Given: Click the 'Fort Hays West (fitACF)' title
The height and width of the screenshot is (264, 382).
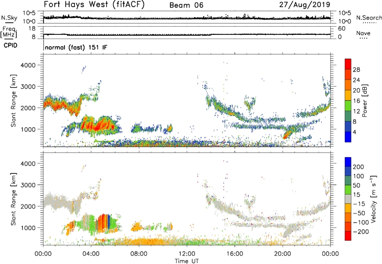Looking at the screenshot, I should tap(94, 4).
